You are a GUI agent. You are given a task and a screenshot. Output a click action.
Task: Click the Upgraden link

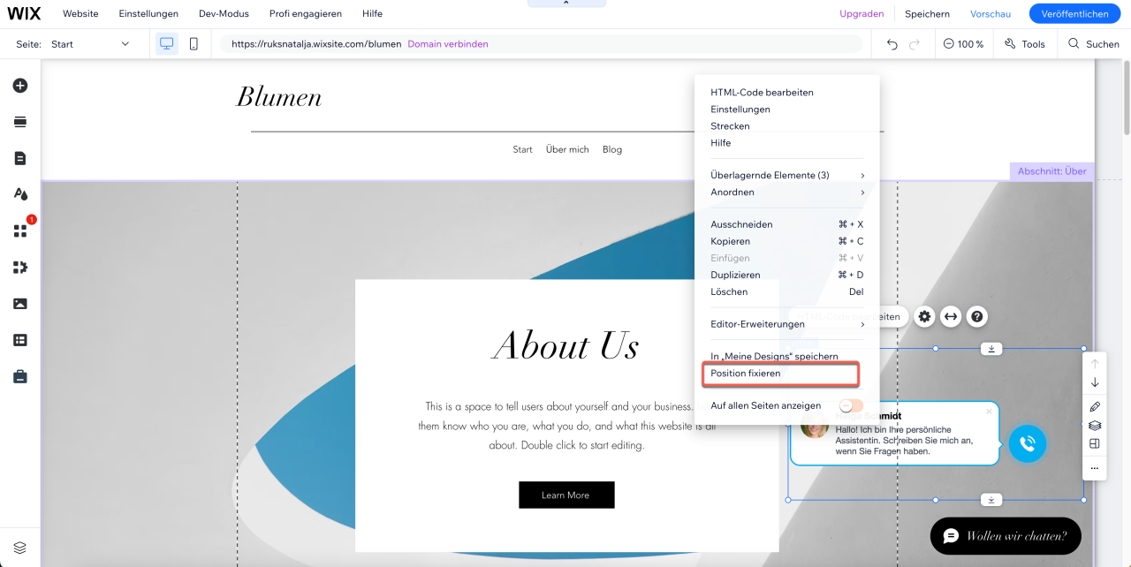coord(862,13)
